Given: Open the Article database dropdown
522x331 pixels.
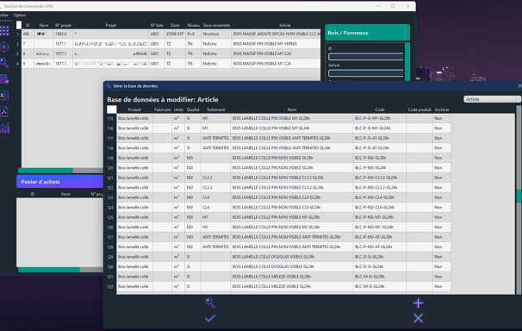Looking at the screenshot, I should point(492,99).
